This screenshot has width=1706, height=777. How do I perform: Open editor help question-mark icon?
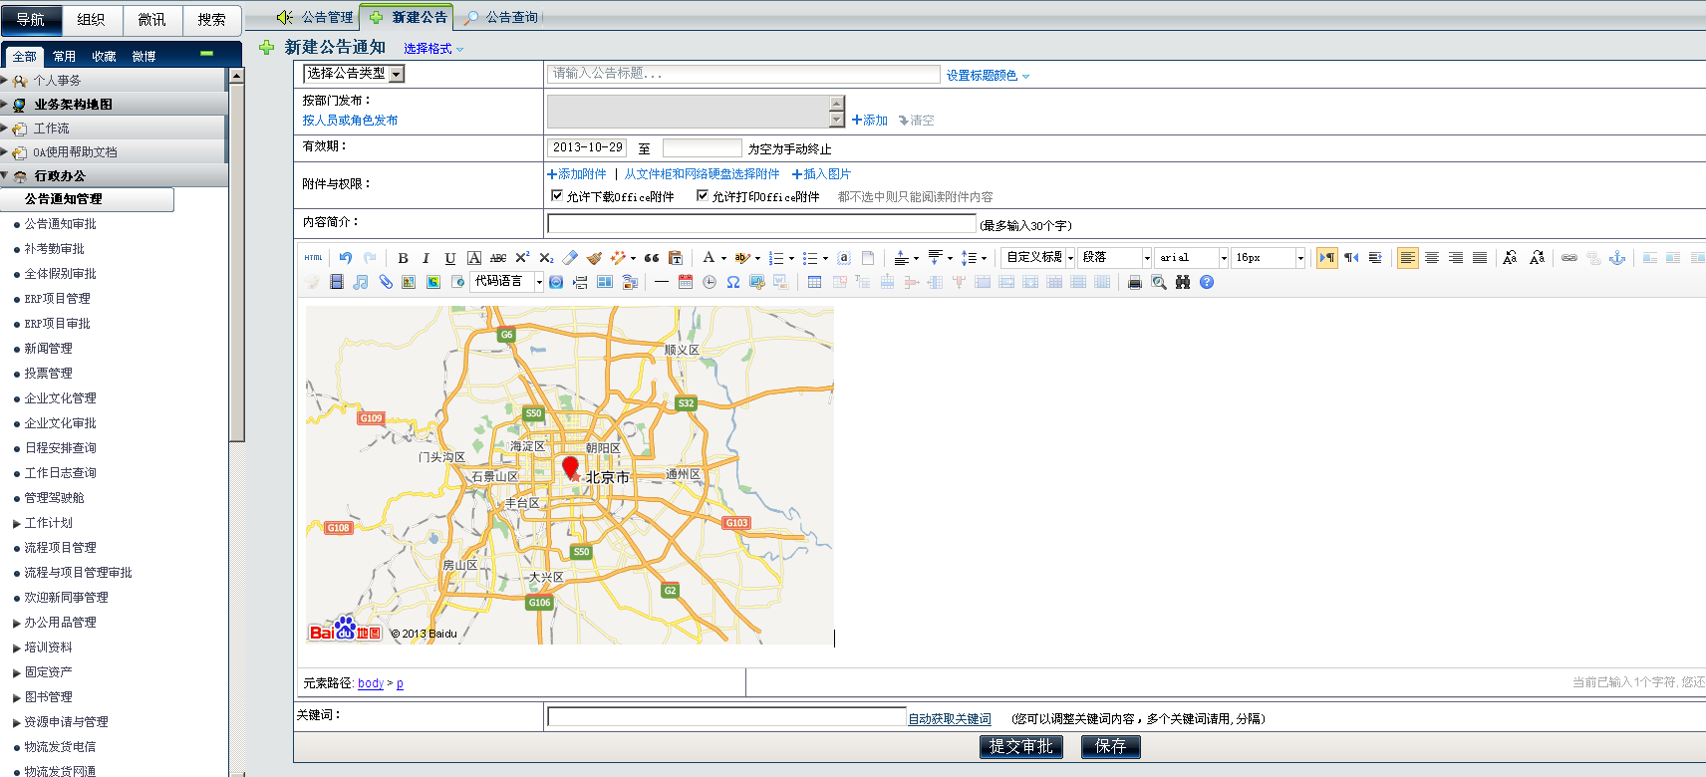tap(1207, 282)
